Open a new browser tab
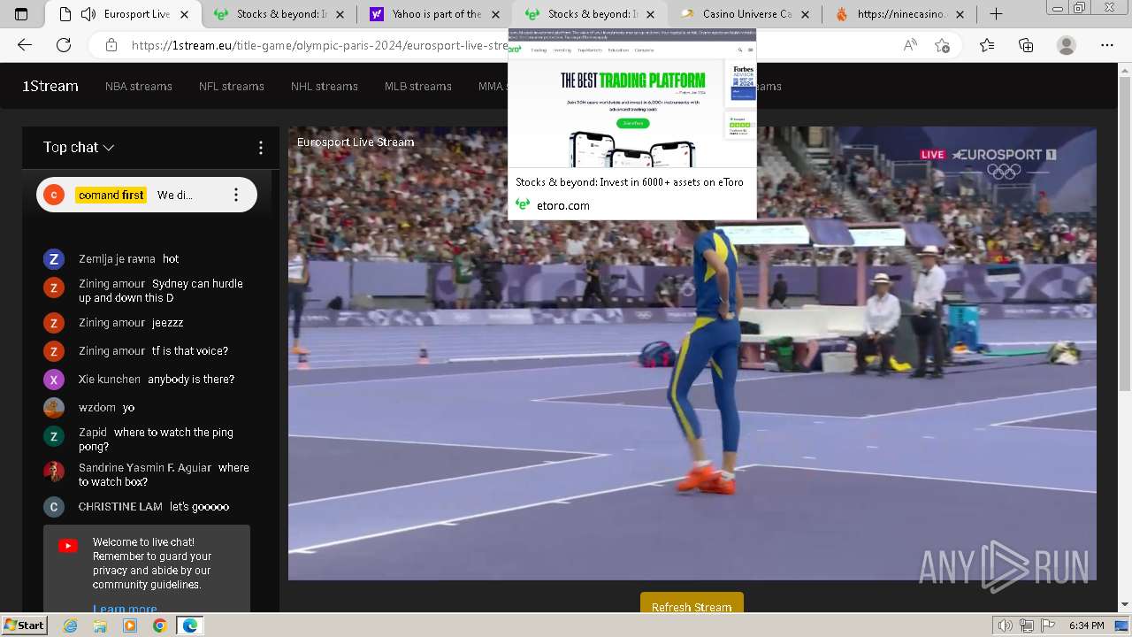1132x637 pixels. point(996,14)
